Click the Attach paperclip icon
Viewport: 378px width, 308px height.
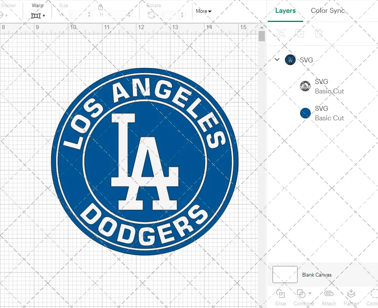point(328,294)
